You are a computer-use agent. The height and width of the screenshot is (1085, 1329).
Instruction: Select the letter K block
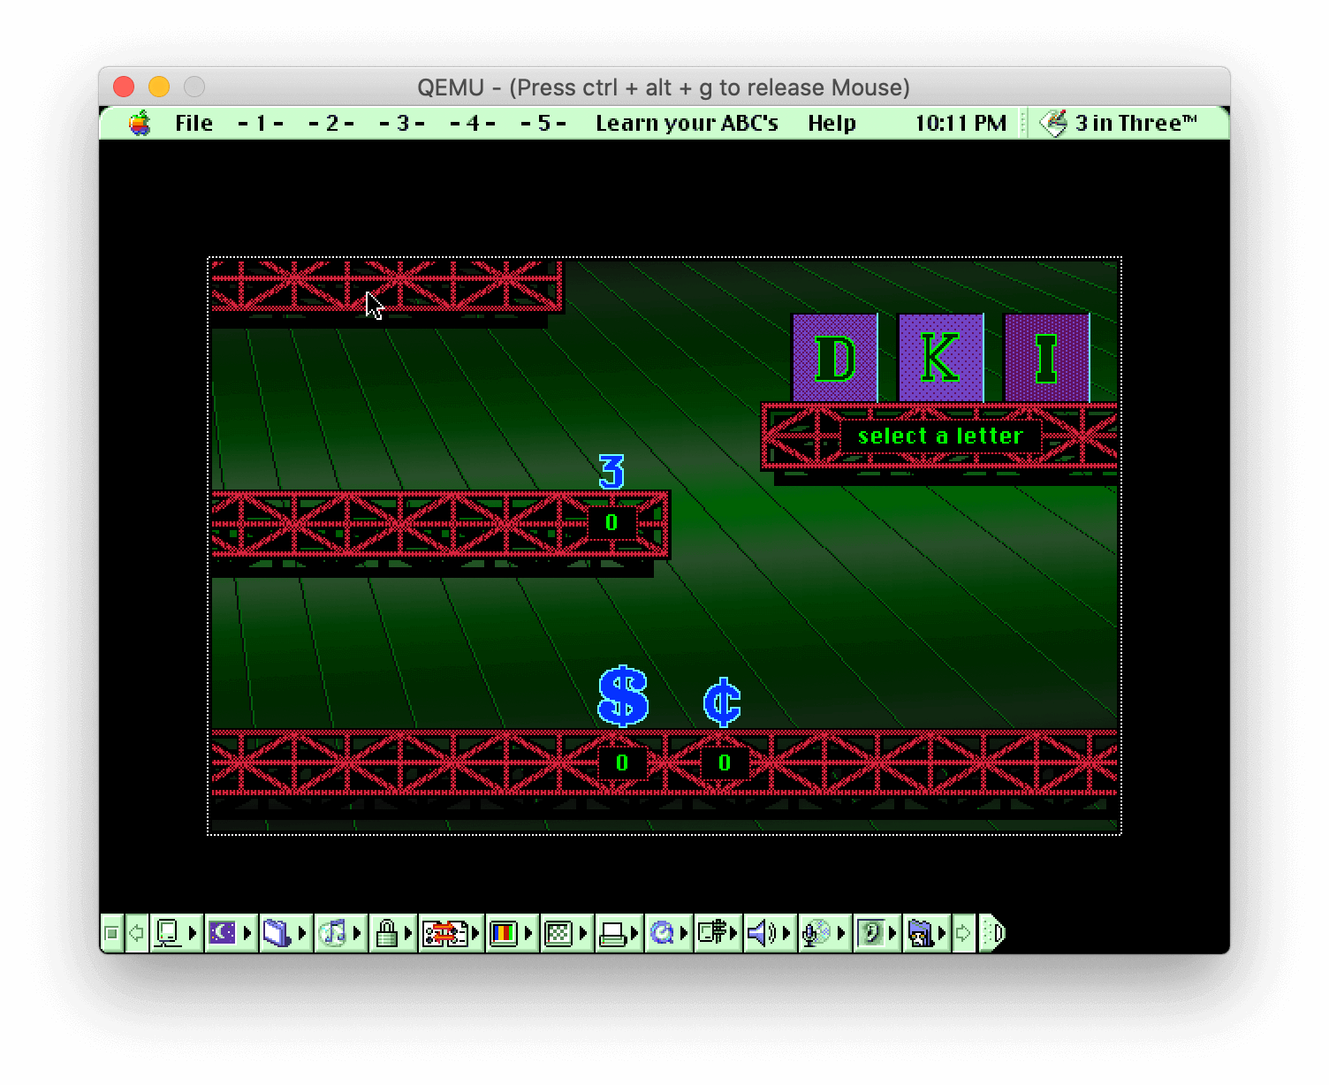(x=941, y=358)
